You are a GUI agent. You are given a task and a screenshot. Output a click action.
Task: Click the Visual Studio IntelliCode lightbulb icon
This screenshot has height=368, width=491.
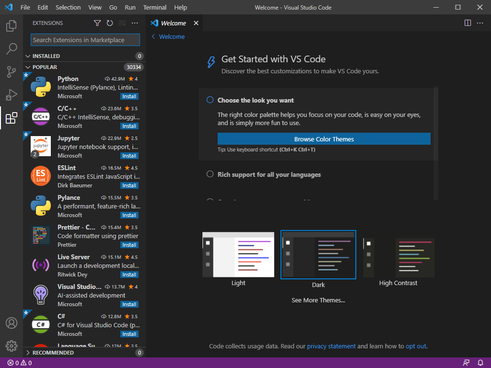[x=41, y=295]
